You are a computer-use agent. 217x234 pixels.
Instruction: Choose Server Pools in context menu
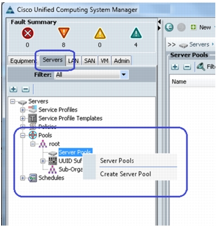tap(117, 161)
